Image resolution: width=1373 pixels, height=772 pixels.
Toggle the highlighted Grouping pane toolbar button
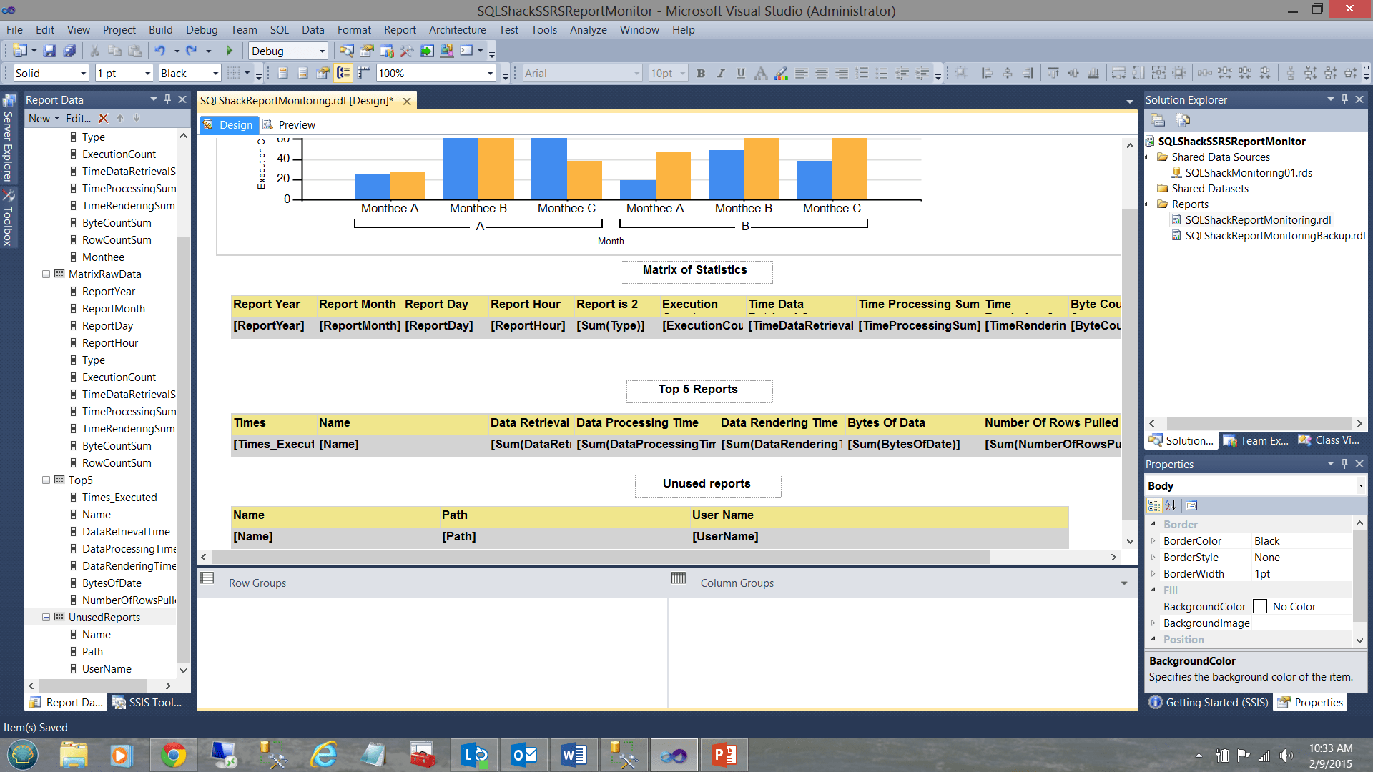[344, 73]
